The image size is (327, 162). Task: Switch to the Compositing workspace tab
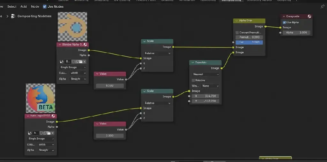(x=231, y=1)
